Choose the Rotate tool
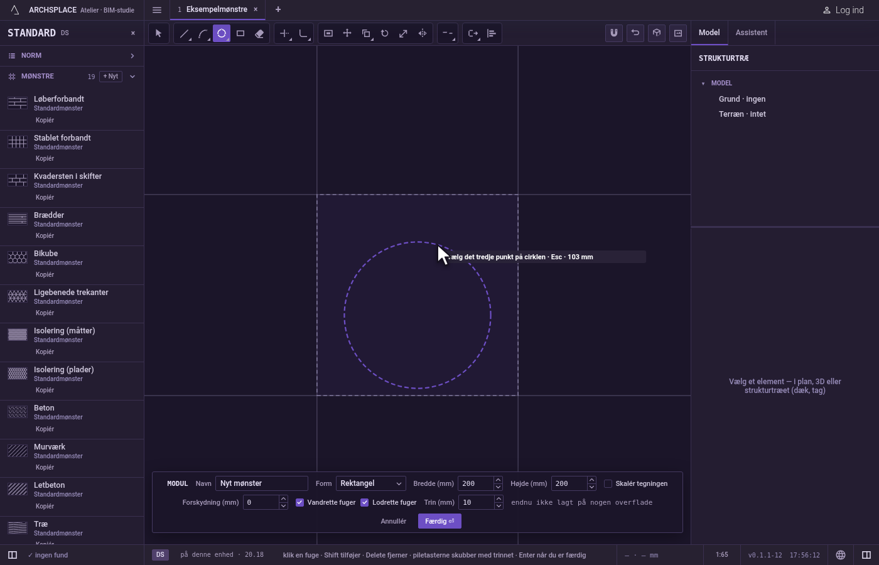The image size is (879, 565). pos(385,33)
